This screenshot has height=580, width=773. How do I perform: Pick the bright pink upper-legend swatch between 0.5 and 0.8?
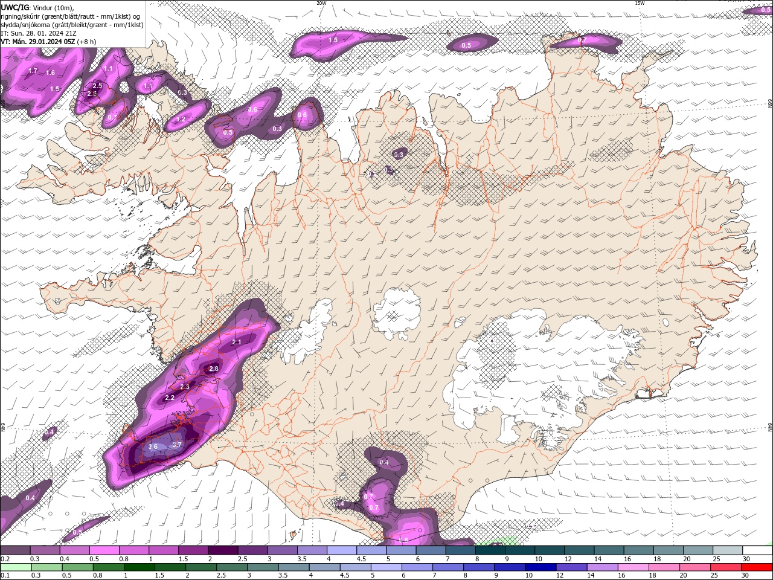(104, 550)
